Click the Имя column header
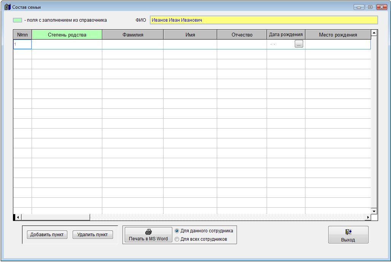The image size is (391, 262). [190, 35]
